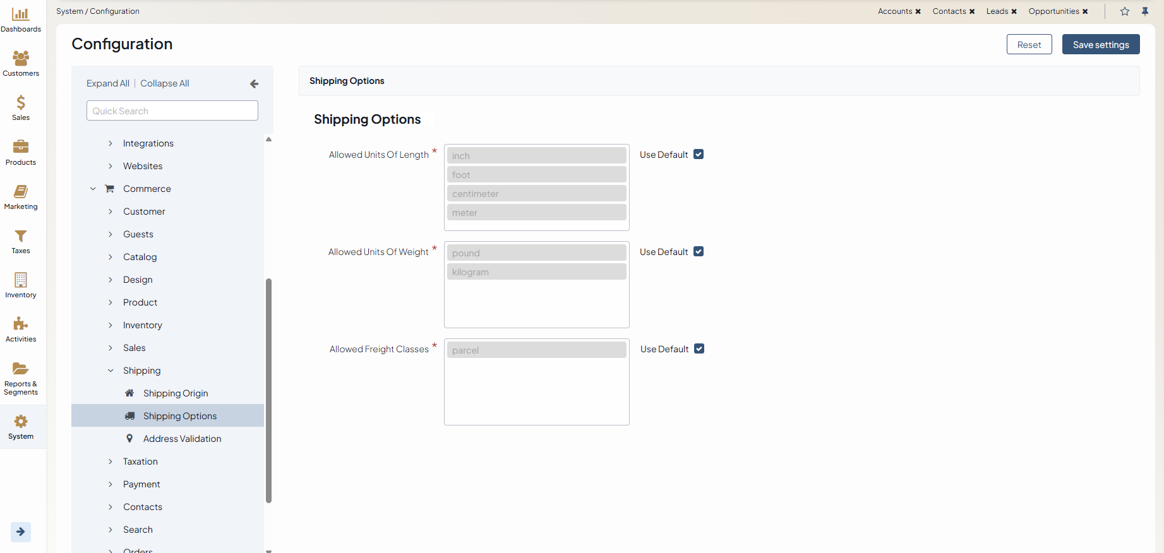Expand the Catalog tree section
1164x553 pixels.
click(x=111, y=257)
